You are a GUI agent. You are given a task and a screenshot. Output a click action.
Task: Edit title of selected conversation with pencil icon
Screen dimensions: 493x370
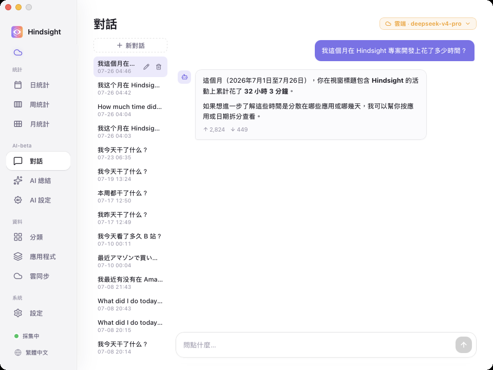click(x=146, y=67)
